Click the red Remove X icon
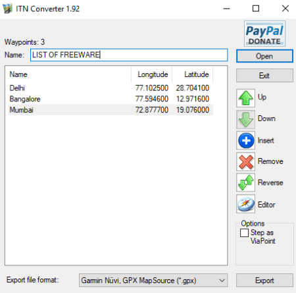 click(245, 162)
